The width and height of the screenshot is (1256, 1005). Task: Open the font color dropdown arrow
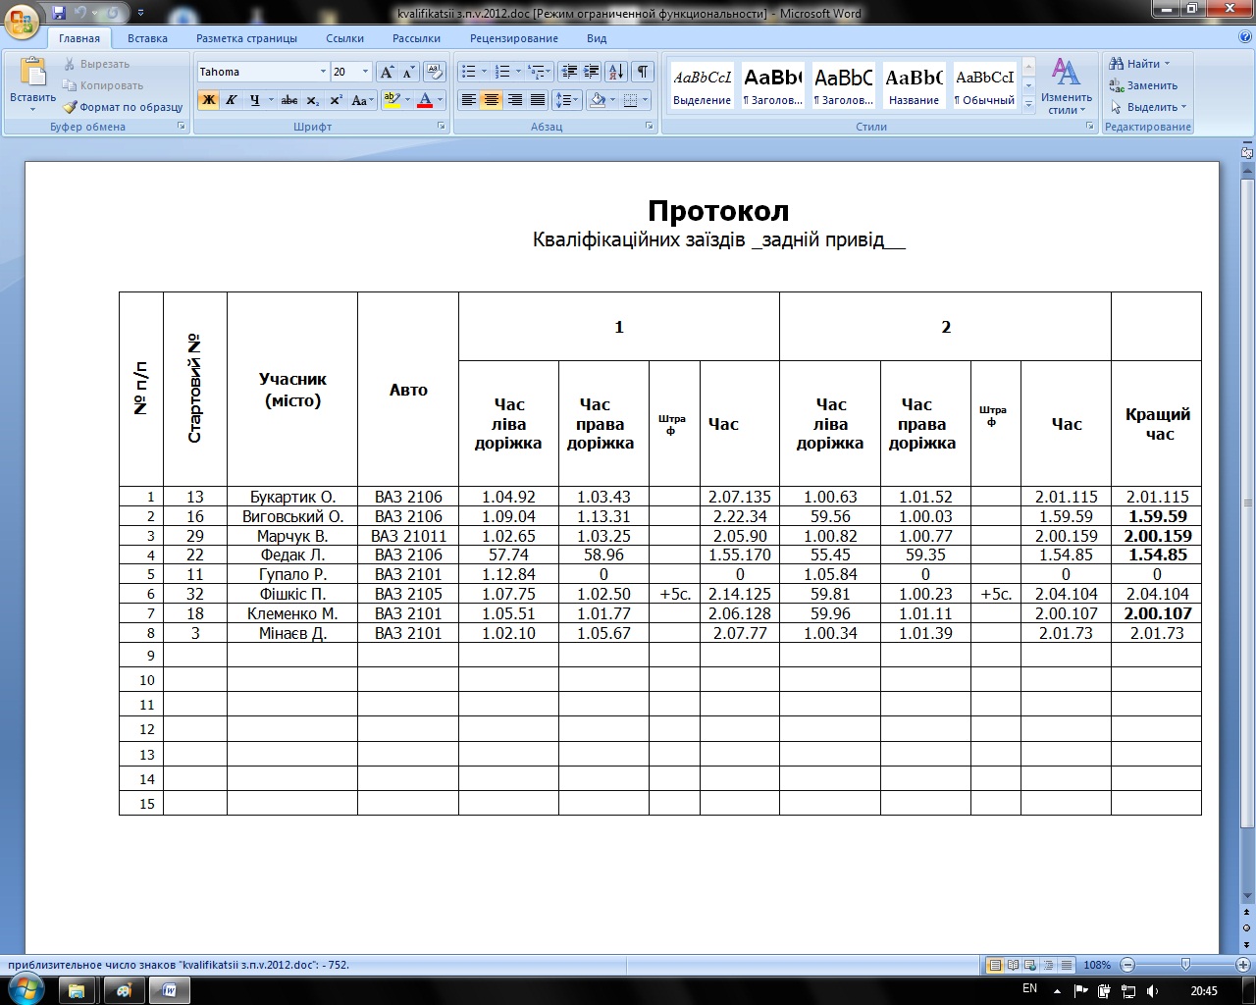coord(440,100)
